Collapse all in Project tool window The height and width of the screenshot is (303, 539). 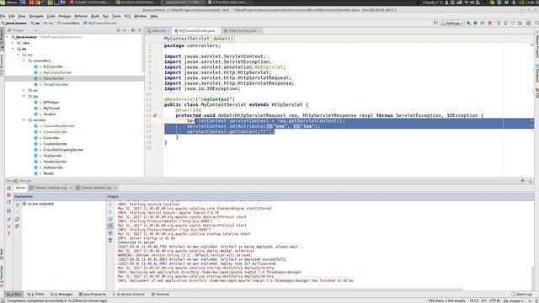pos(125,30)
